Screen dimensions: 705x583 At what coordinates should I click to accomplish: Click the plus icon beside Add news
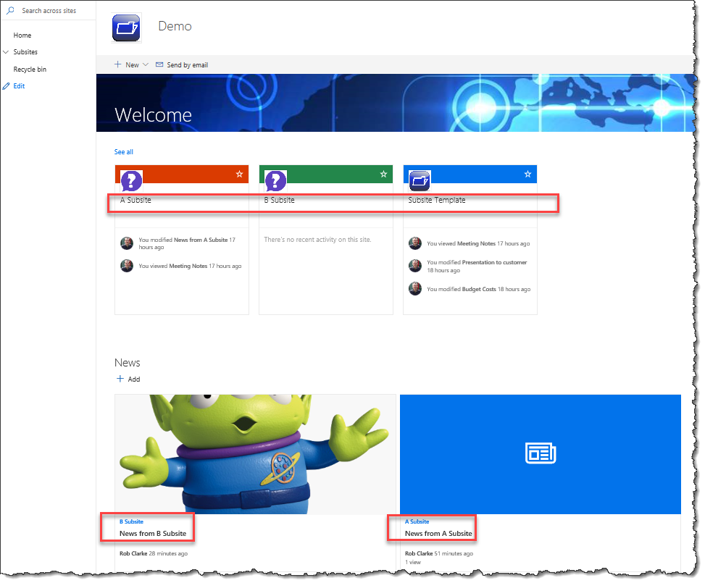pyautogui.click(x=120, y=379)
